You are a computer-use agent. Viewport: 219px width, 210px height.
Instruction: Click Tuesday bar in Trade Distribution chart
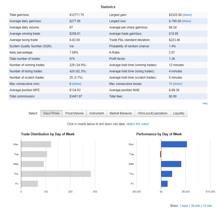(34, 154)
